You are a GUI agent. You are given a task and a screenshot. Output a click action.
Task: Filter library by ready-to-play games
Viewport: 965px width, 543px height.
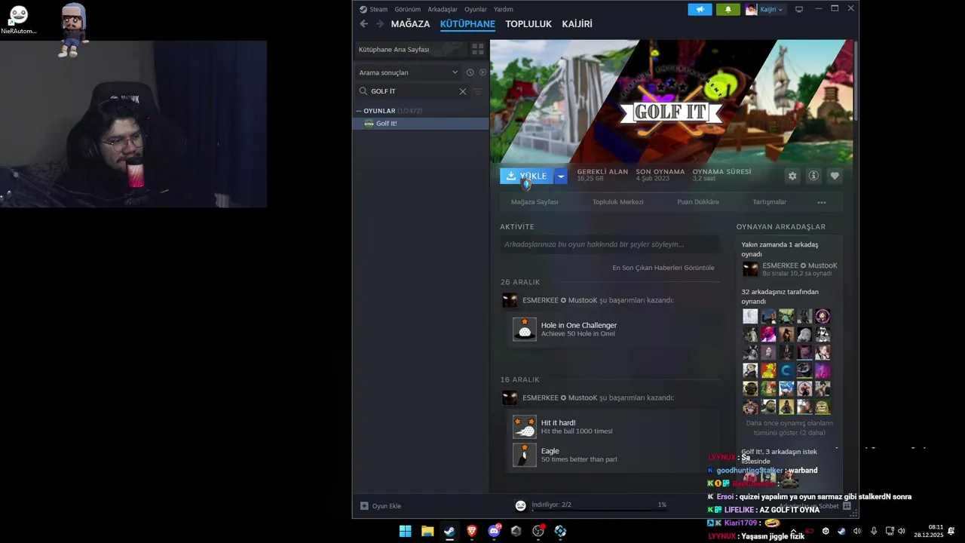click(x=483, y=72)
